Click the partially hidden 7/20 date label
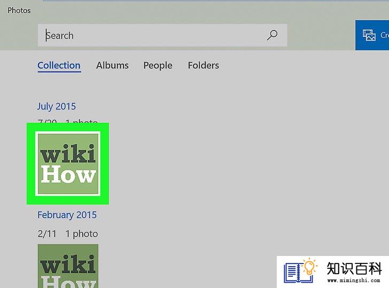Image resolution: width=389 pixels, height=288 pixels. click(48, 121)
